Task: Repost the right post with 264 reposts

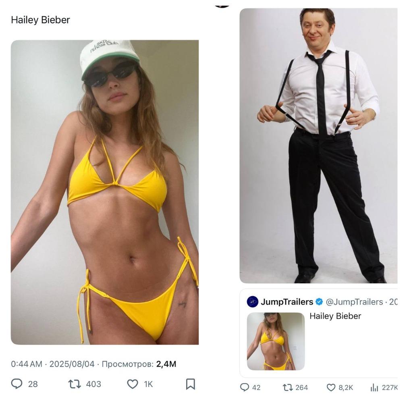Action: 288,387
